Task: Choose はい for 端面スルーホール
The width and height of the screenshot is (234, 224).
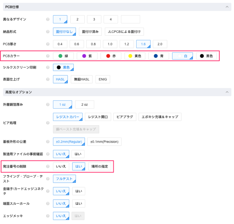Action: coord(79,204)
